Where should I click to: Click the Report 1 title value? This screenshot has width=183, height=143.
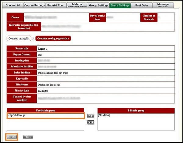point(42,48)
